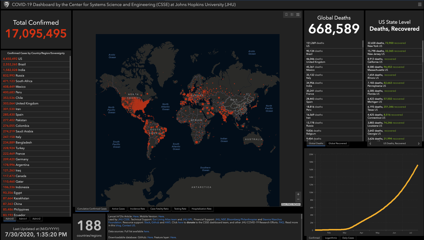Open the map legend icon
Viewport: 424px width, 240px height.
click(x=292, y=14)
